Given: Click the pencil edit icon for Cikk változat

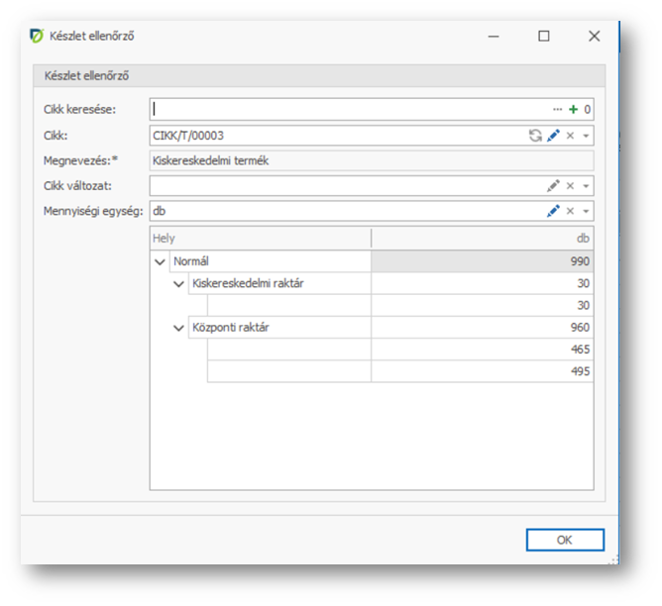Looking at the screenshot, I should pos(553,185).
